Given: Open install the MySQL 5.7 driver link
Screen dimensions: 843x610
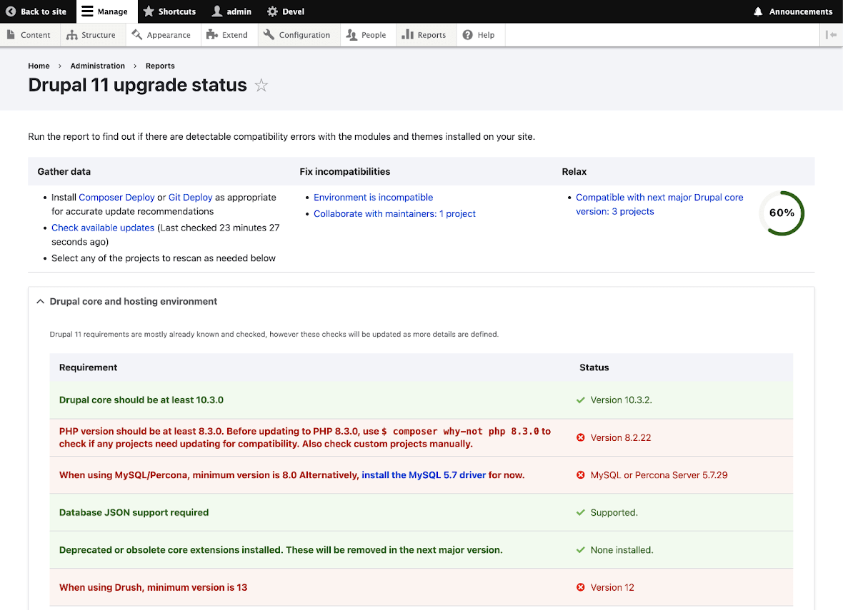Looking at the screenshot, I should pos(424,474).
